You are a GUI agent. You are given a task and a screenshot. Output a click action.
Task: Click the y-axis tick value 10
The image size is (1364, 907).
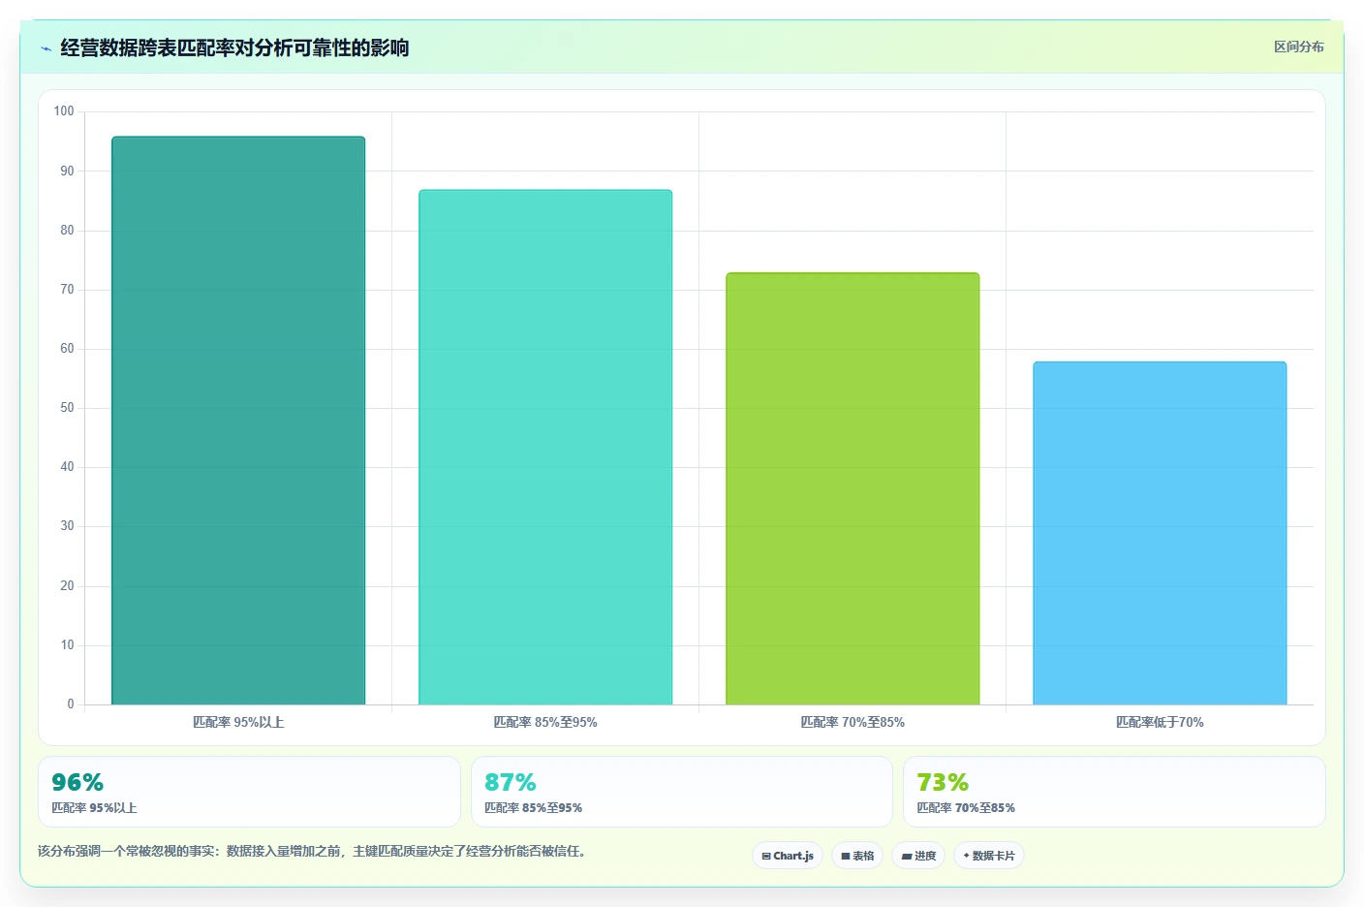[67, 644]
